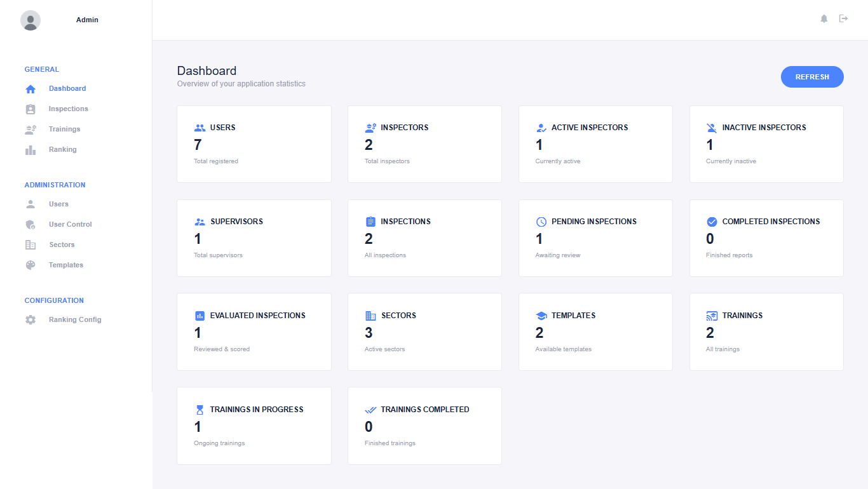Click the graduation cap icon on Templates card

(x=541, y=316)
